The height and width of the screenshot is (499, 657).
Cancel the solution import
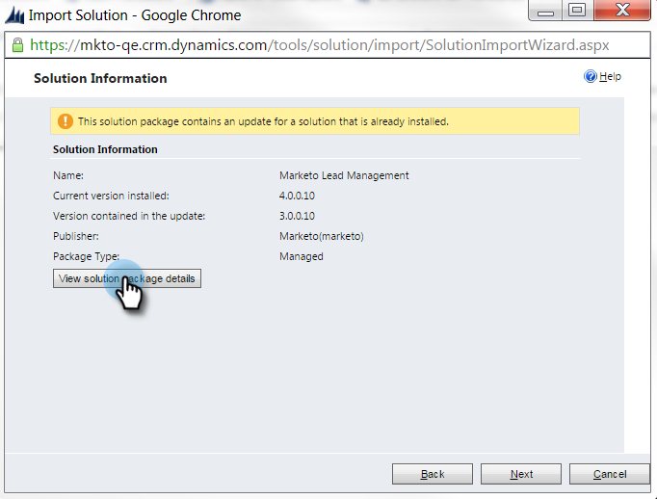(x=610, y=474)
